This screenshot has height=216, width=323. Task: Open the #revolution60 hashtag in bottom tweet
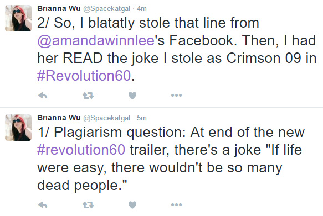click(81, 150)
